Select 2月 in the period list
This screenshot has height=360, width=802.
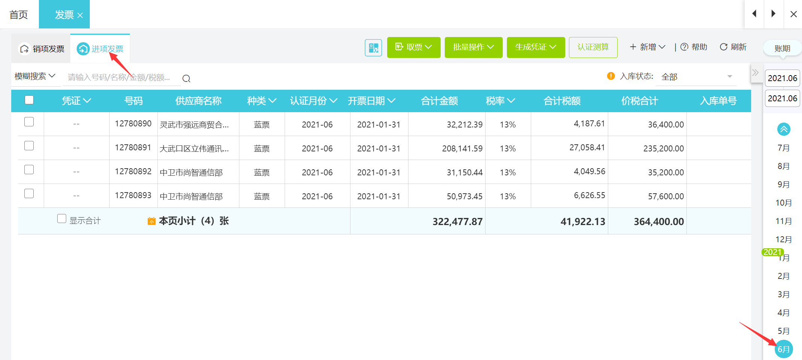(784, 276)
